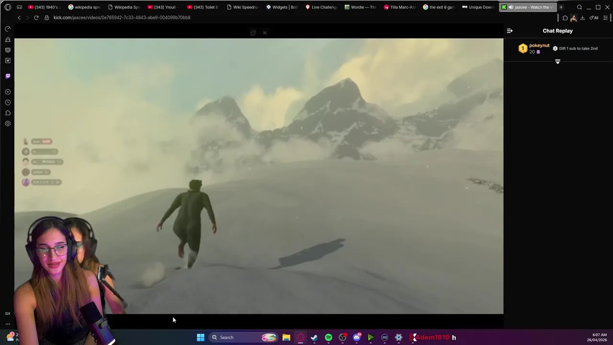Open Spotify from the taskbar
The width and height of the screenshot is (613, 345).
(329, 337)
